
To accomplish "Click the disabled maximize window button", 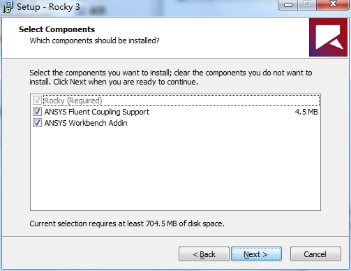I will 307,4.
